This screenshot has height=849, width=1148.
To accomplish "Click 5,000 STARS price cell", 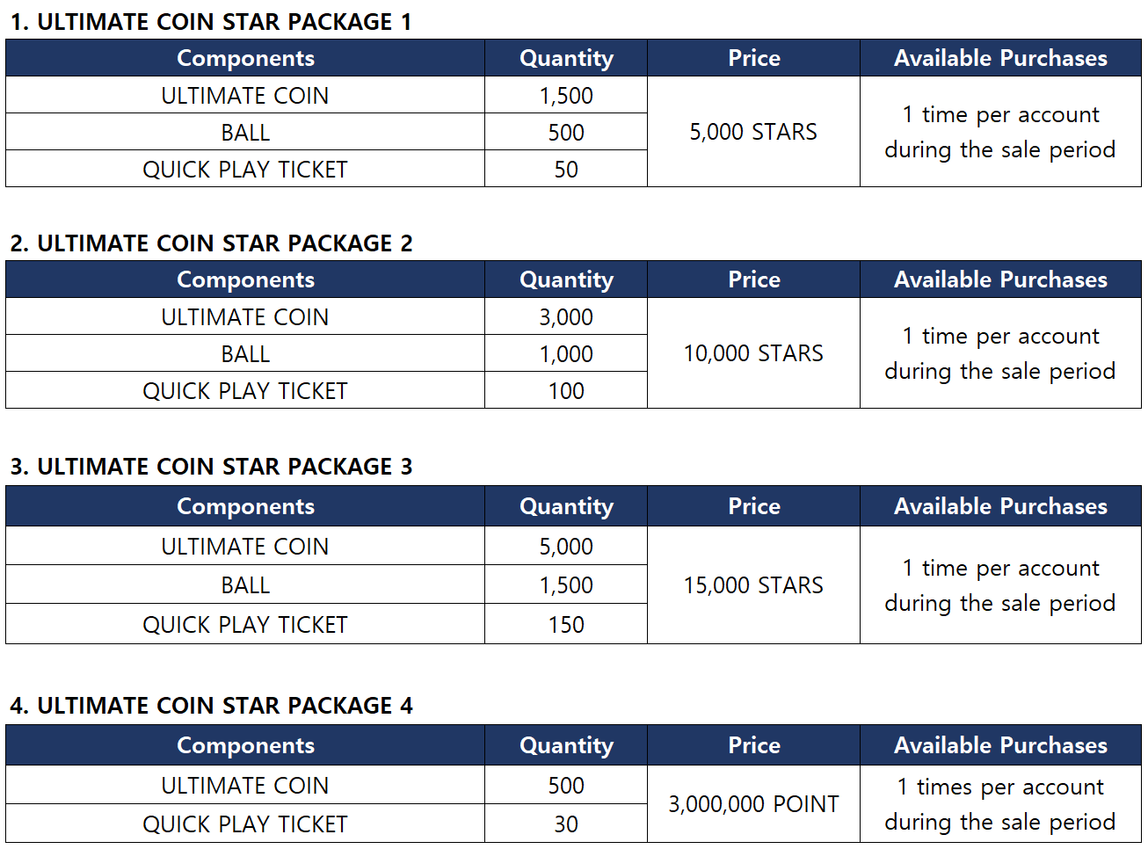I will pos(753,132).
